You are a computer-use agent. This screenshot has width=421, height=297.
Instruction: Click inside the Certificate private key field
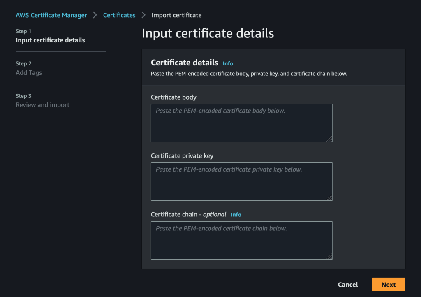(242, 181)
